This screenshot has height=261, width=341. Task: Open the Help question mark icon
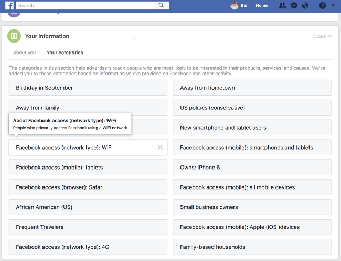(322, 6)
